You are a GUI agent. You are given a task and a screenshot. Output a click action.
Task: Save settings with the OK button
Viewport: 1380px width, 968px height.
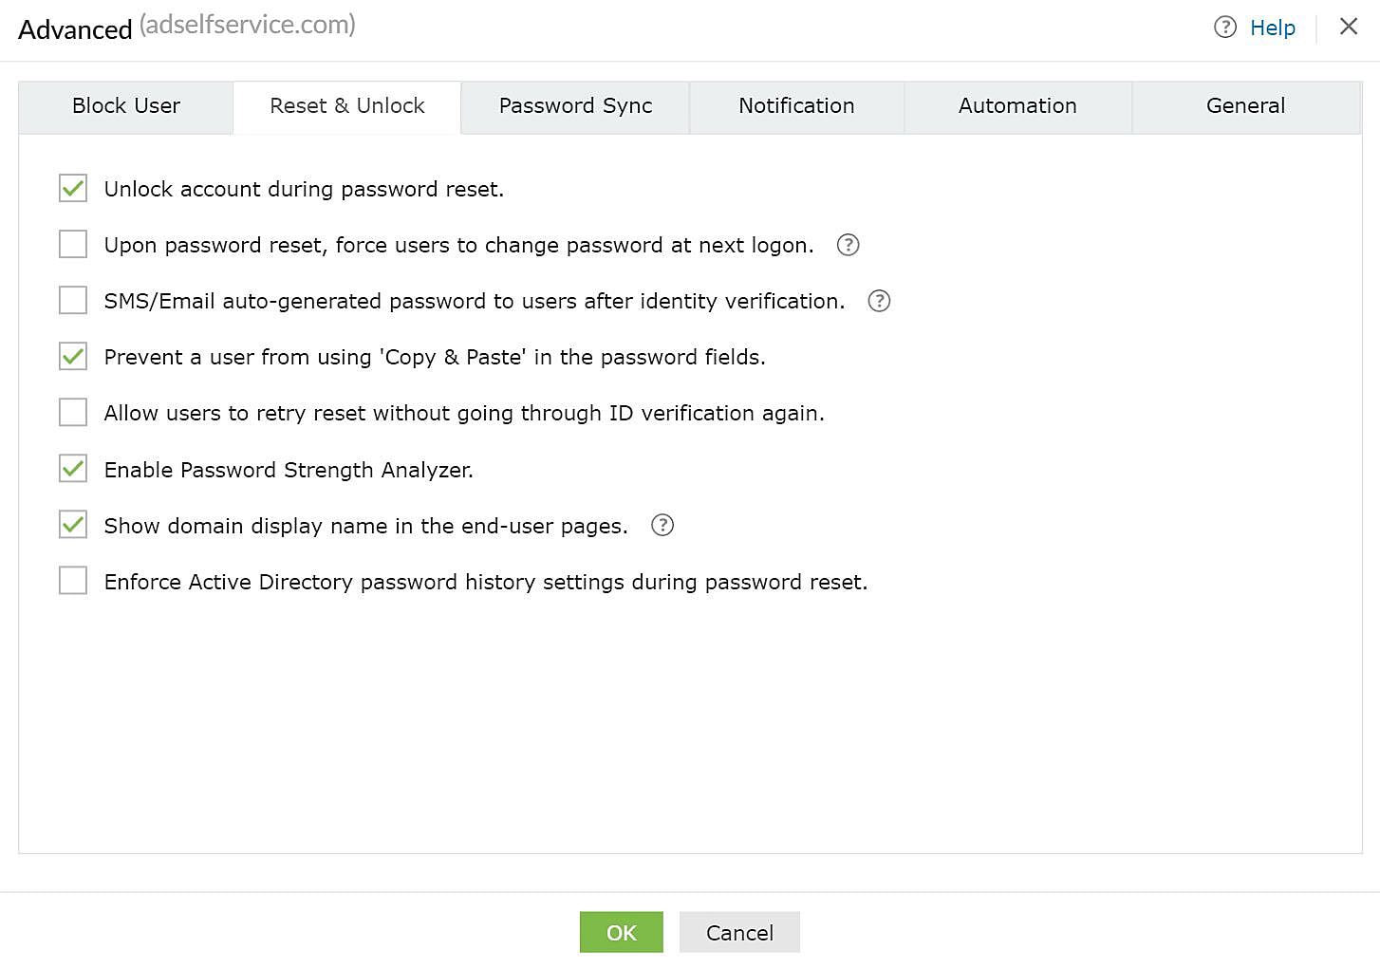(621, 932)
